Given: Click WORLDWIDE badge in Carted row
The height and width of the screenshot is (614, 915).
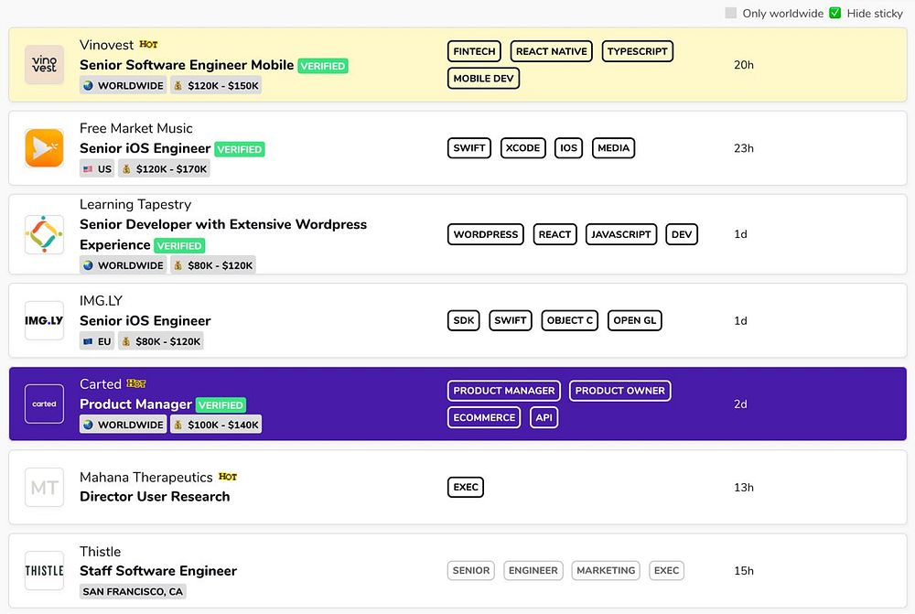Looking at the screenshot, I should point(124,425).
